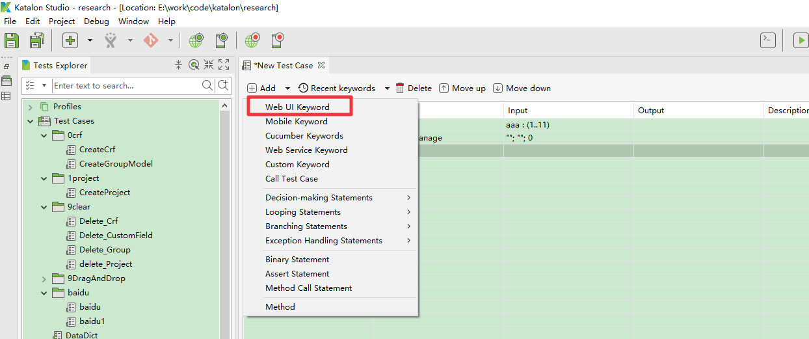Choose Mobile Keyword from the menu

pyautogui.click(x=297, y=121)
